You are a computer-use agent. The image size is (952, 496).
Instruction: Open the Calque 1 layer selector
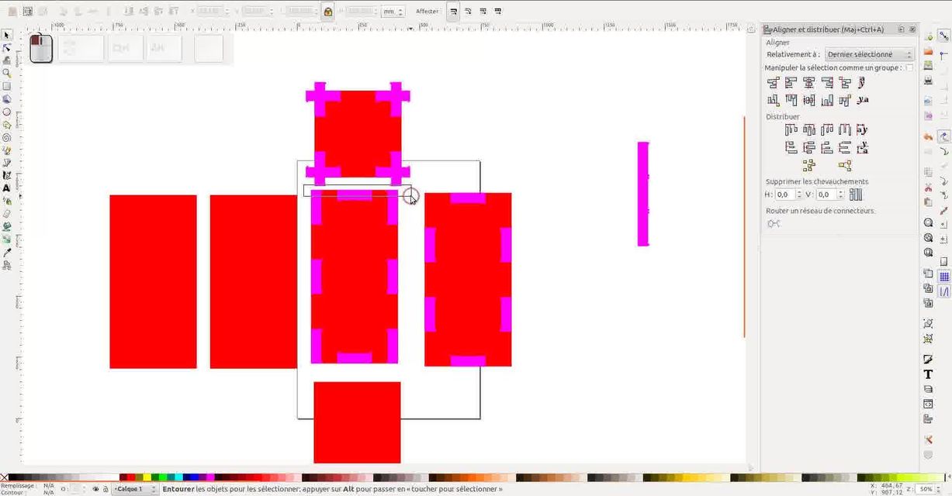[135, 489]
